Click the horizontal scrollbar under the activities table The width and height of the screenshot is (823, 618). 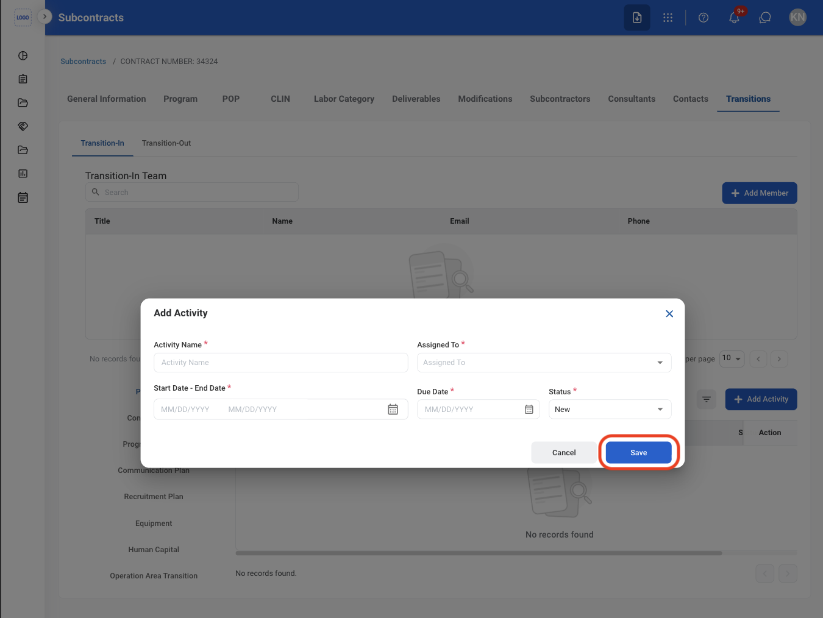coord(479,553)
